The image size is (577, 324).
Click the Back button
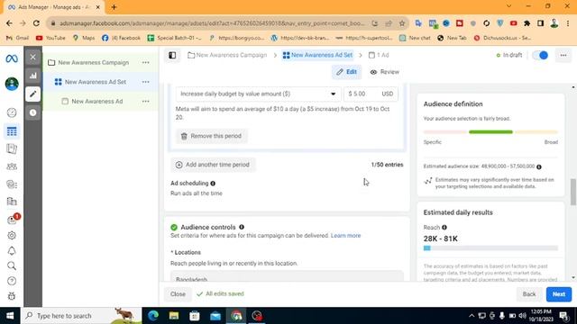tap(529, 294)
